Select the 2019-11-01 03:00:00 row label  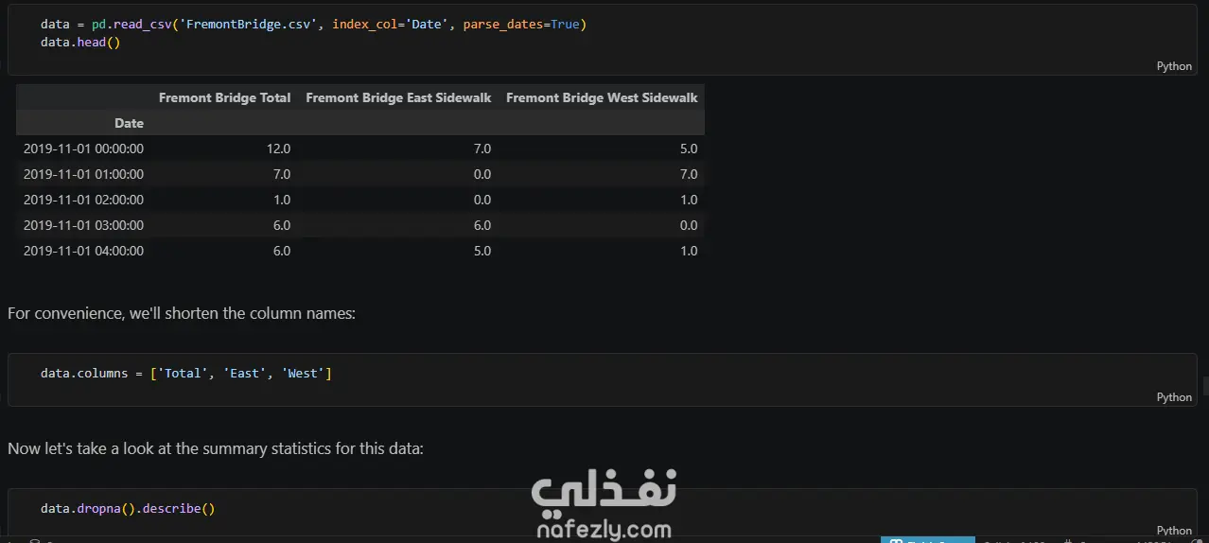click(x=83, y=225)
